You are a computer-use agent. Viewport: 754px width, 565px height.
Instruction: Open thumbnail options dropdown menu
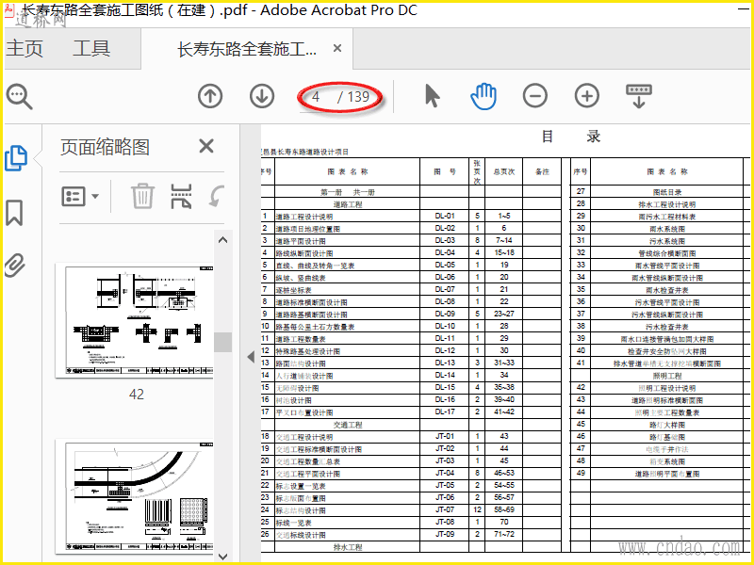pyautogui.click(x=80, y=197)
